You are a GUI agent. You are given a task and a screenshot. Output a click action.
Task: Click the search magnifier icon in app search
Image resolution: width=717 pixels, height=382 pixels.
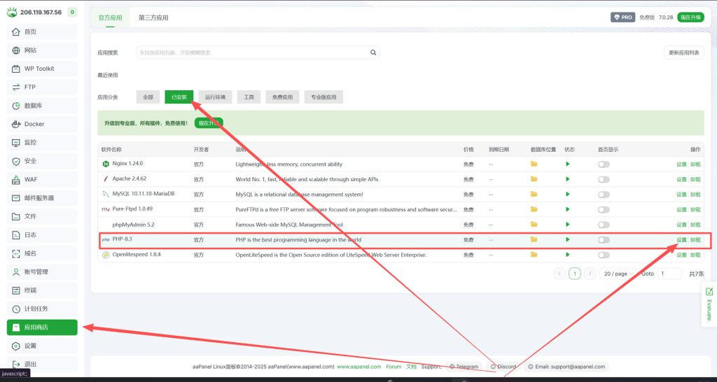point(373,52)
